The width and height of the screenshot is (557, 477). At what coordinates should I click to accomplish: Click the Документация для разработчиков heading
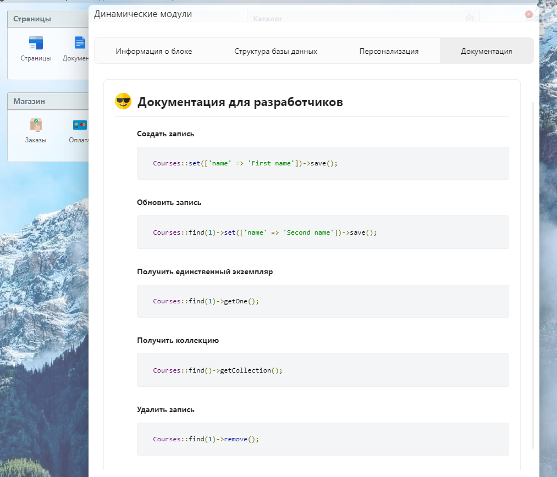[x=240, y=102]
